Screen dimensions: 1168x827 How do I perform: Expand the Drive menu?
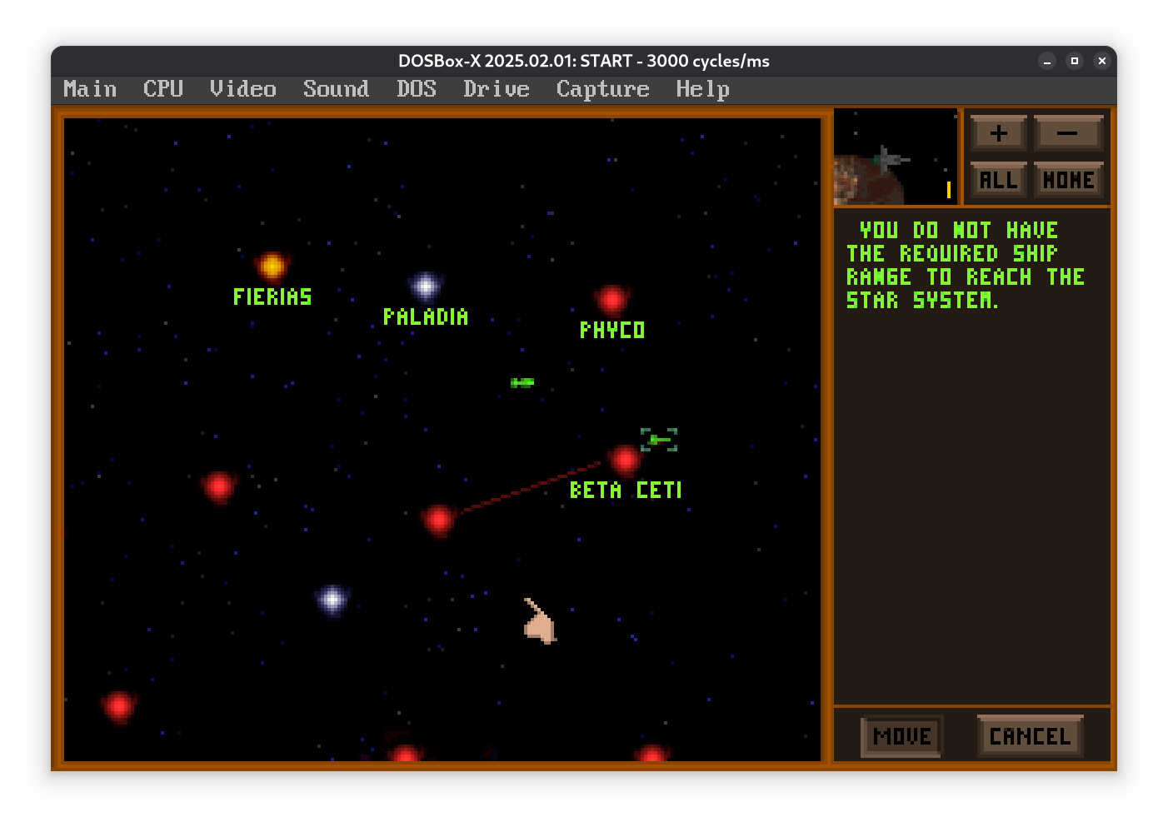496,89
